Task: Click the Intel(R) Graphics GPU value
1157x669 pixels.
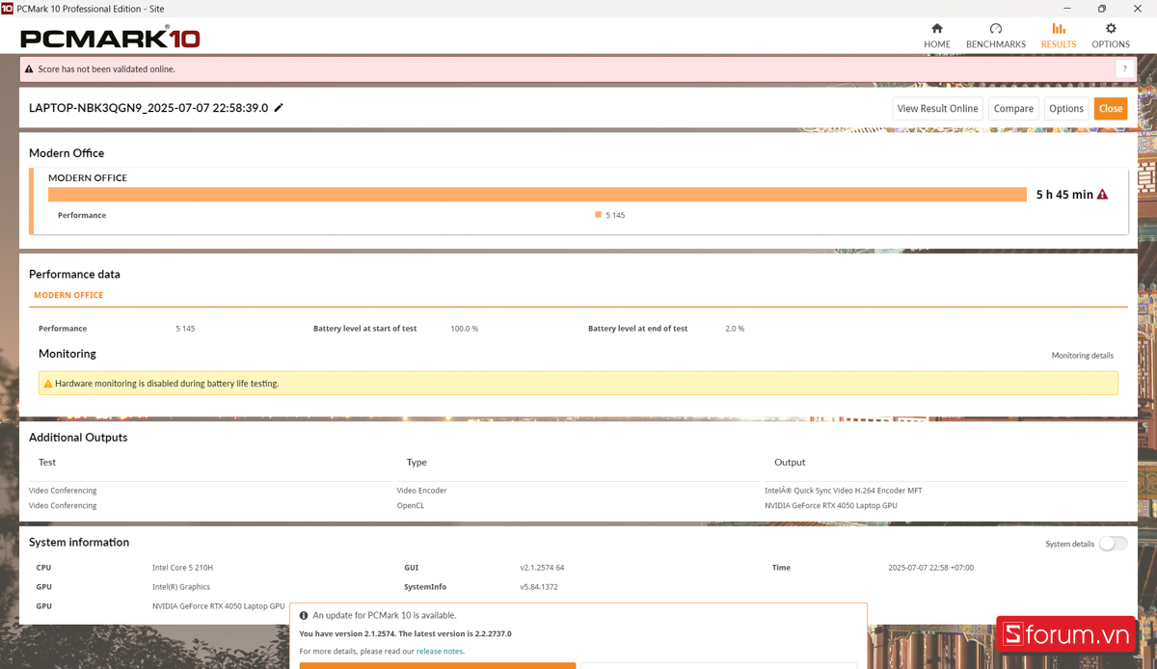Action: 181,587
